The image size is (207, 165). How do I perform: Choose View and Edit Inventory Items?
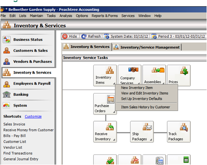click(x=147, y=93)
